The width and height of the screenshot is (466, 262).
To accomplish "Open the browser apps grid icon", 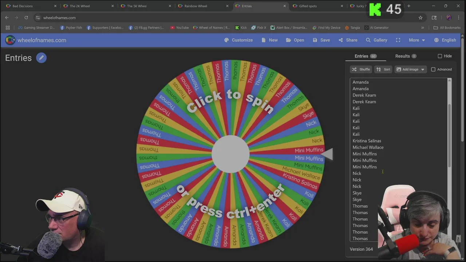I will [8, 28].
